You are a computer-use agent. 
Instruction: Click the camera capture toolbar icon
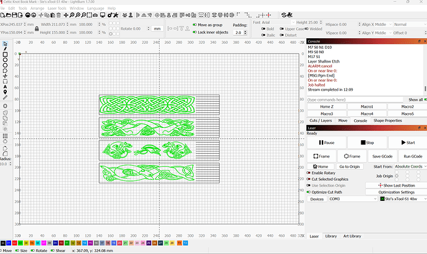pos(289,14)
